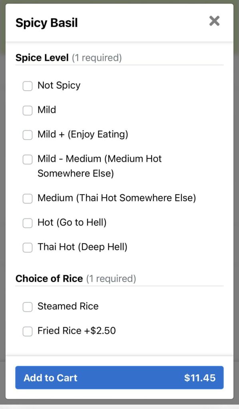
Task: Click the Spice Level section header
Action: pos(42,58)
